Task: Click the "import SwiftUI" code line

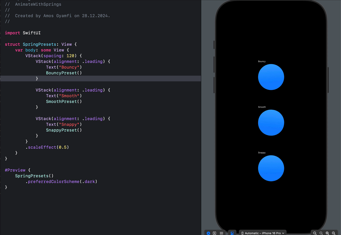Action: pos(23,33)
